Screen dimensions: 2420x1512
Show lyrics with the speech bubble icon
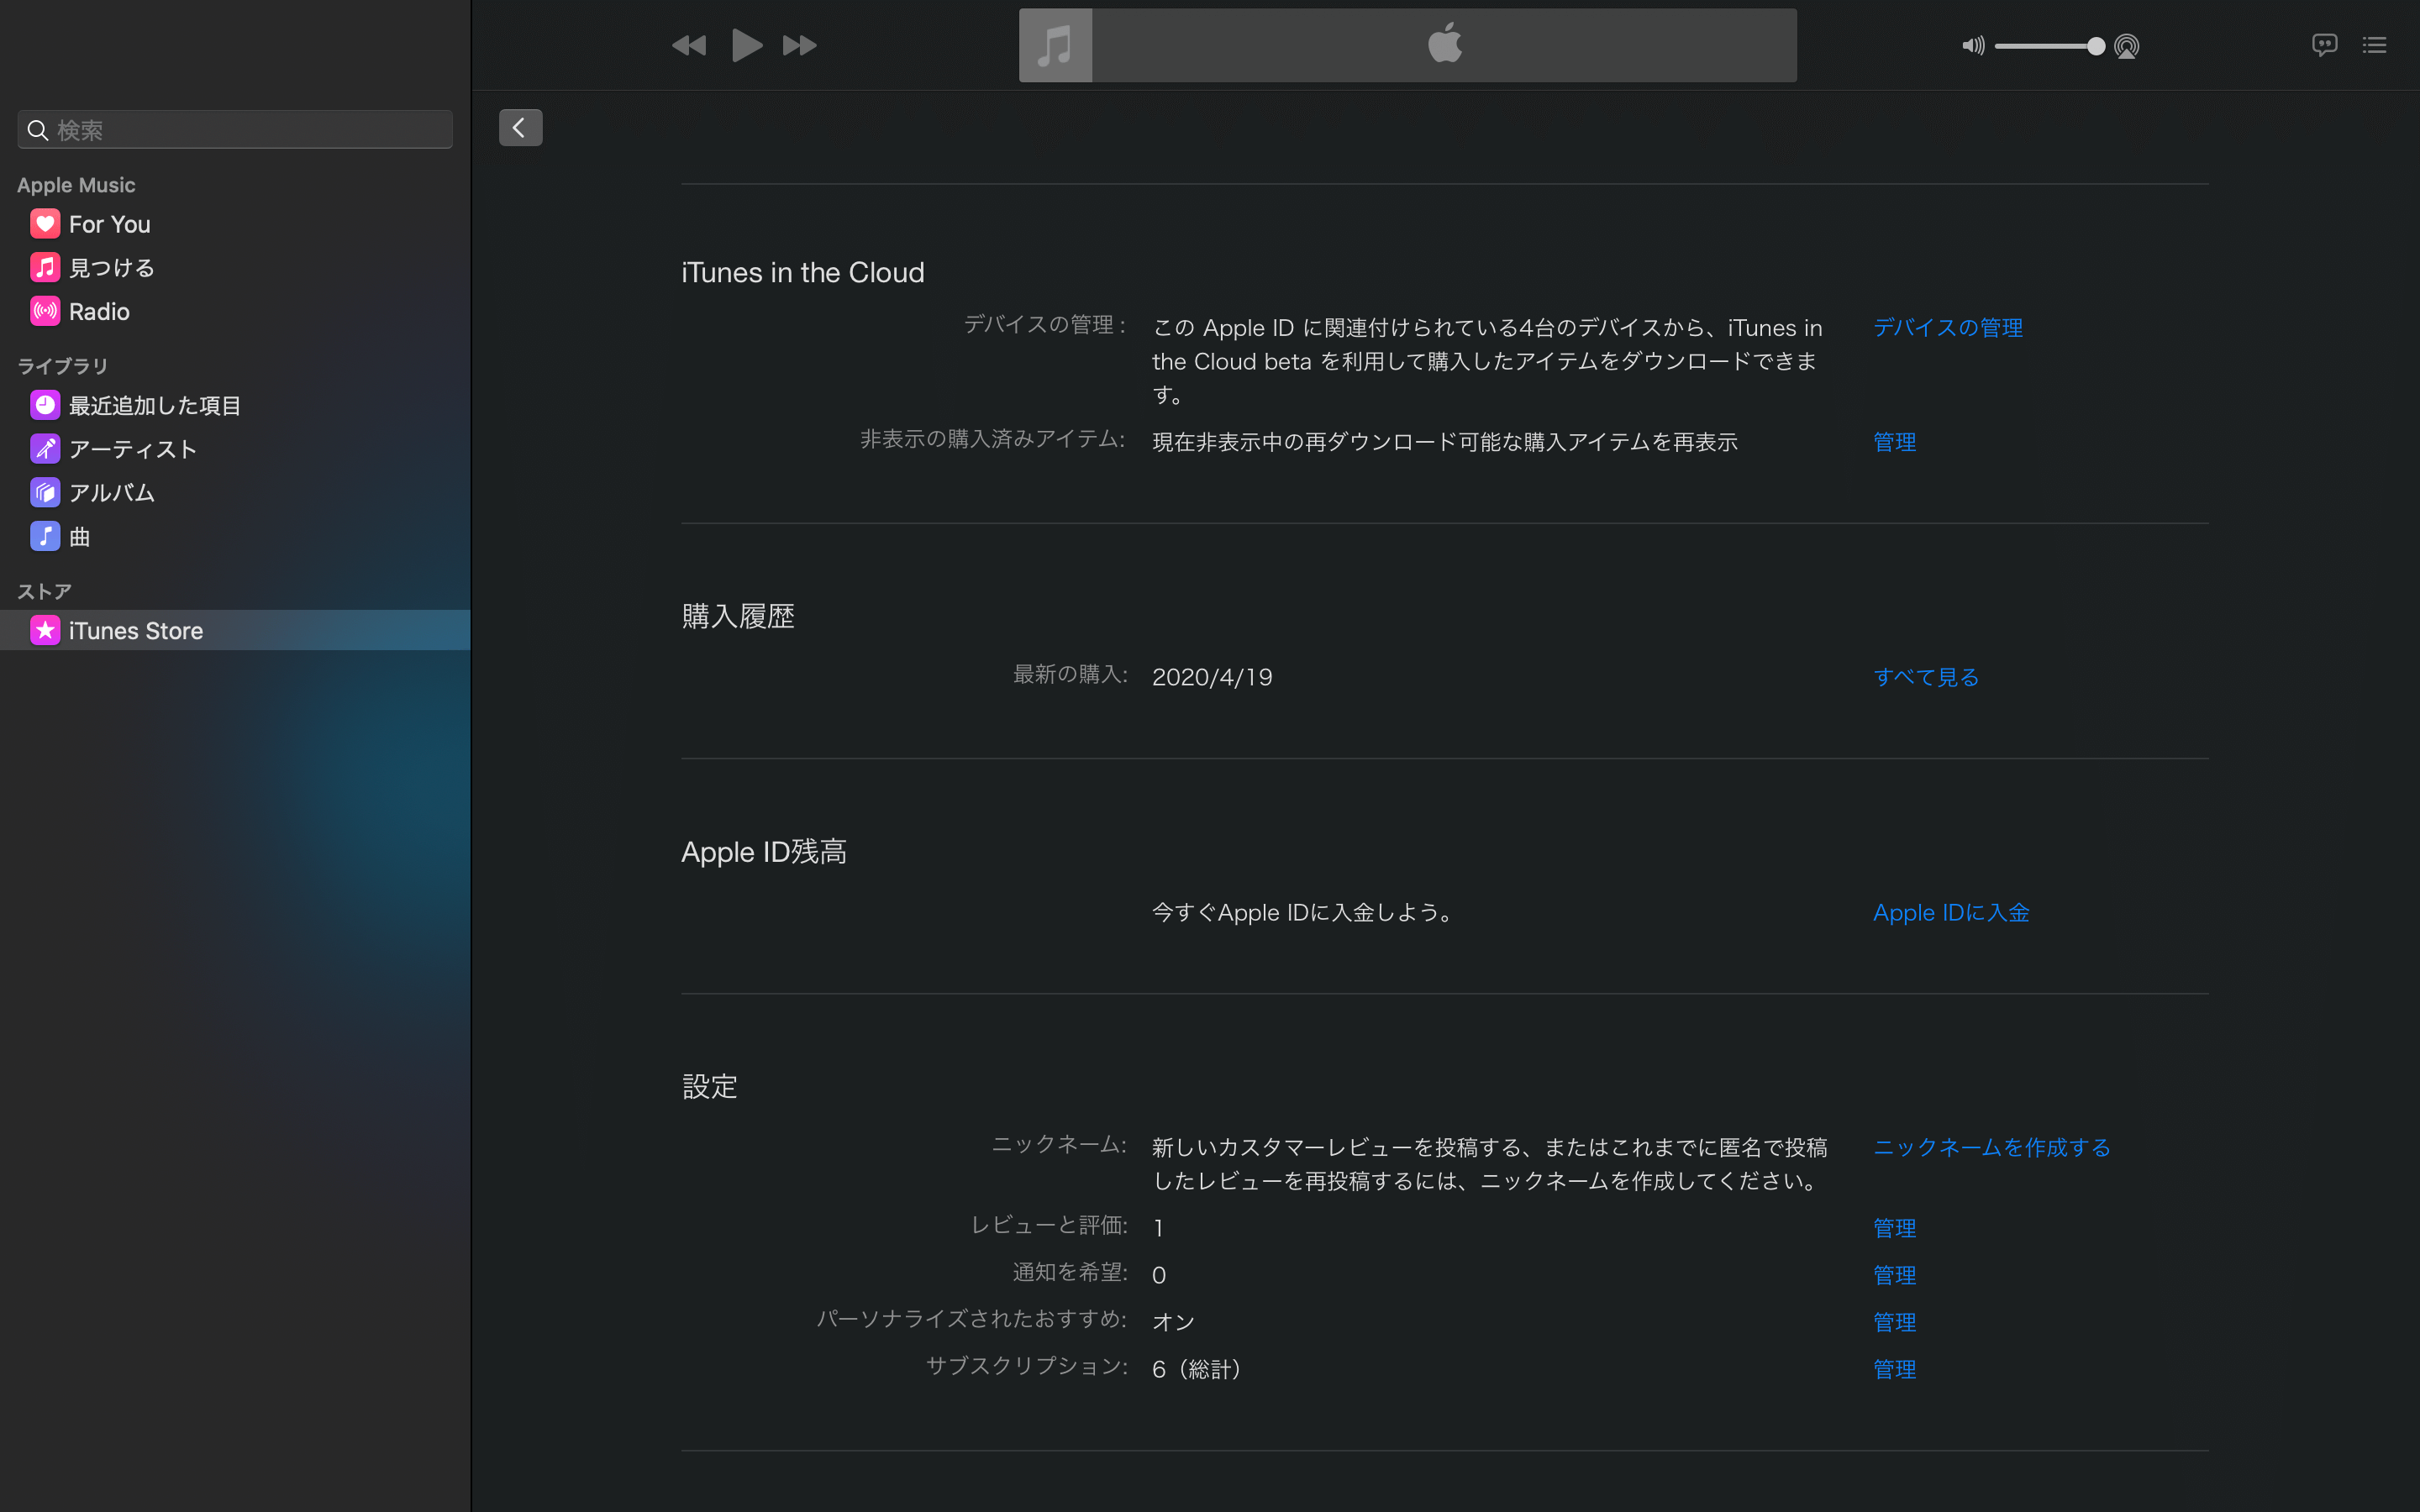pyautogui.click(x=2324, y=45)
